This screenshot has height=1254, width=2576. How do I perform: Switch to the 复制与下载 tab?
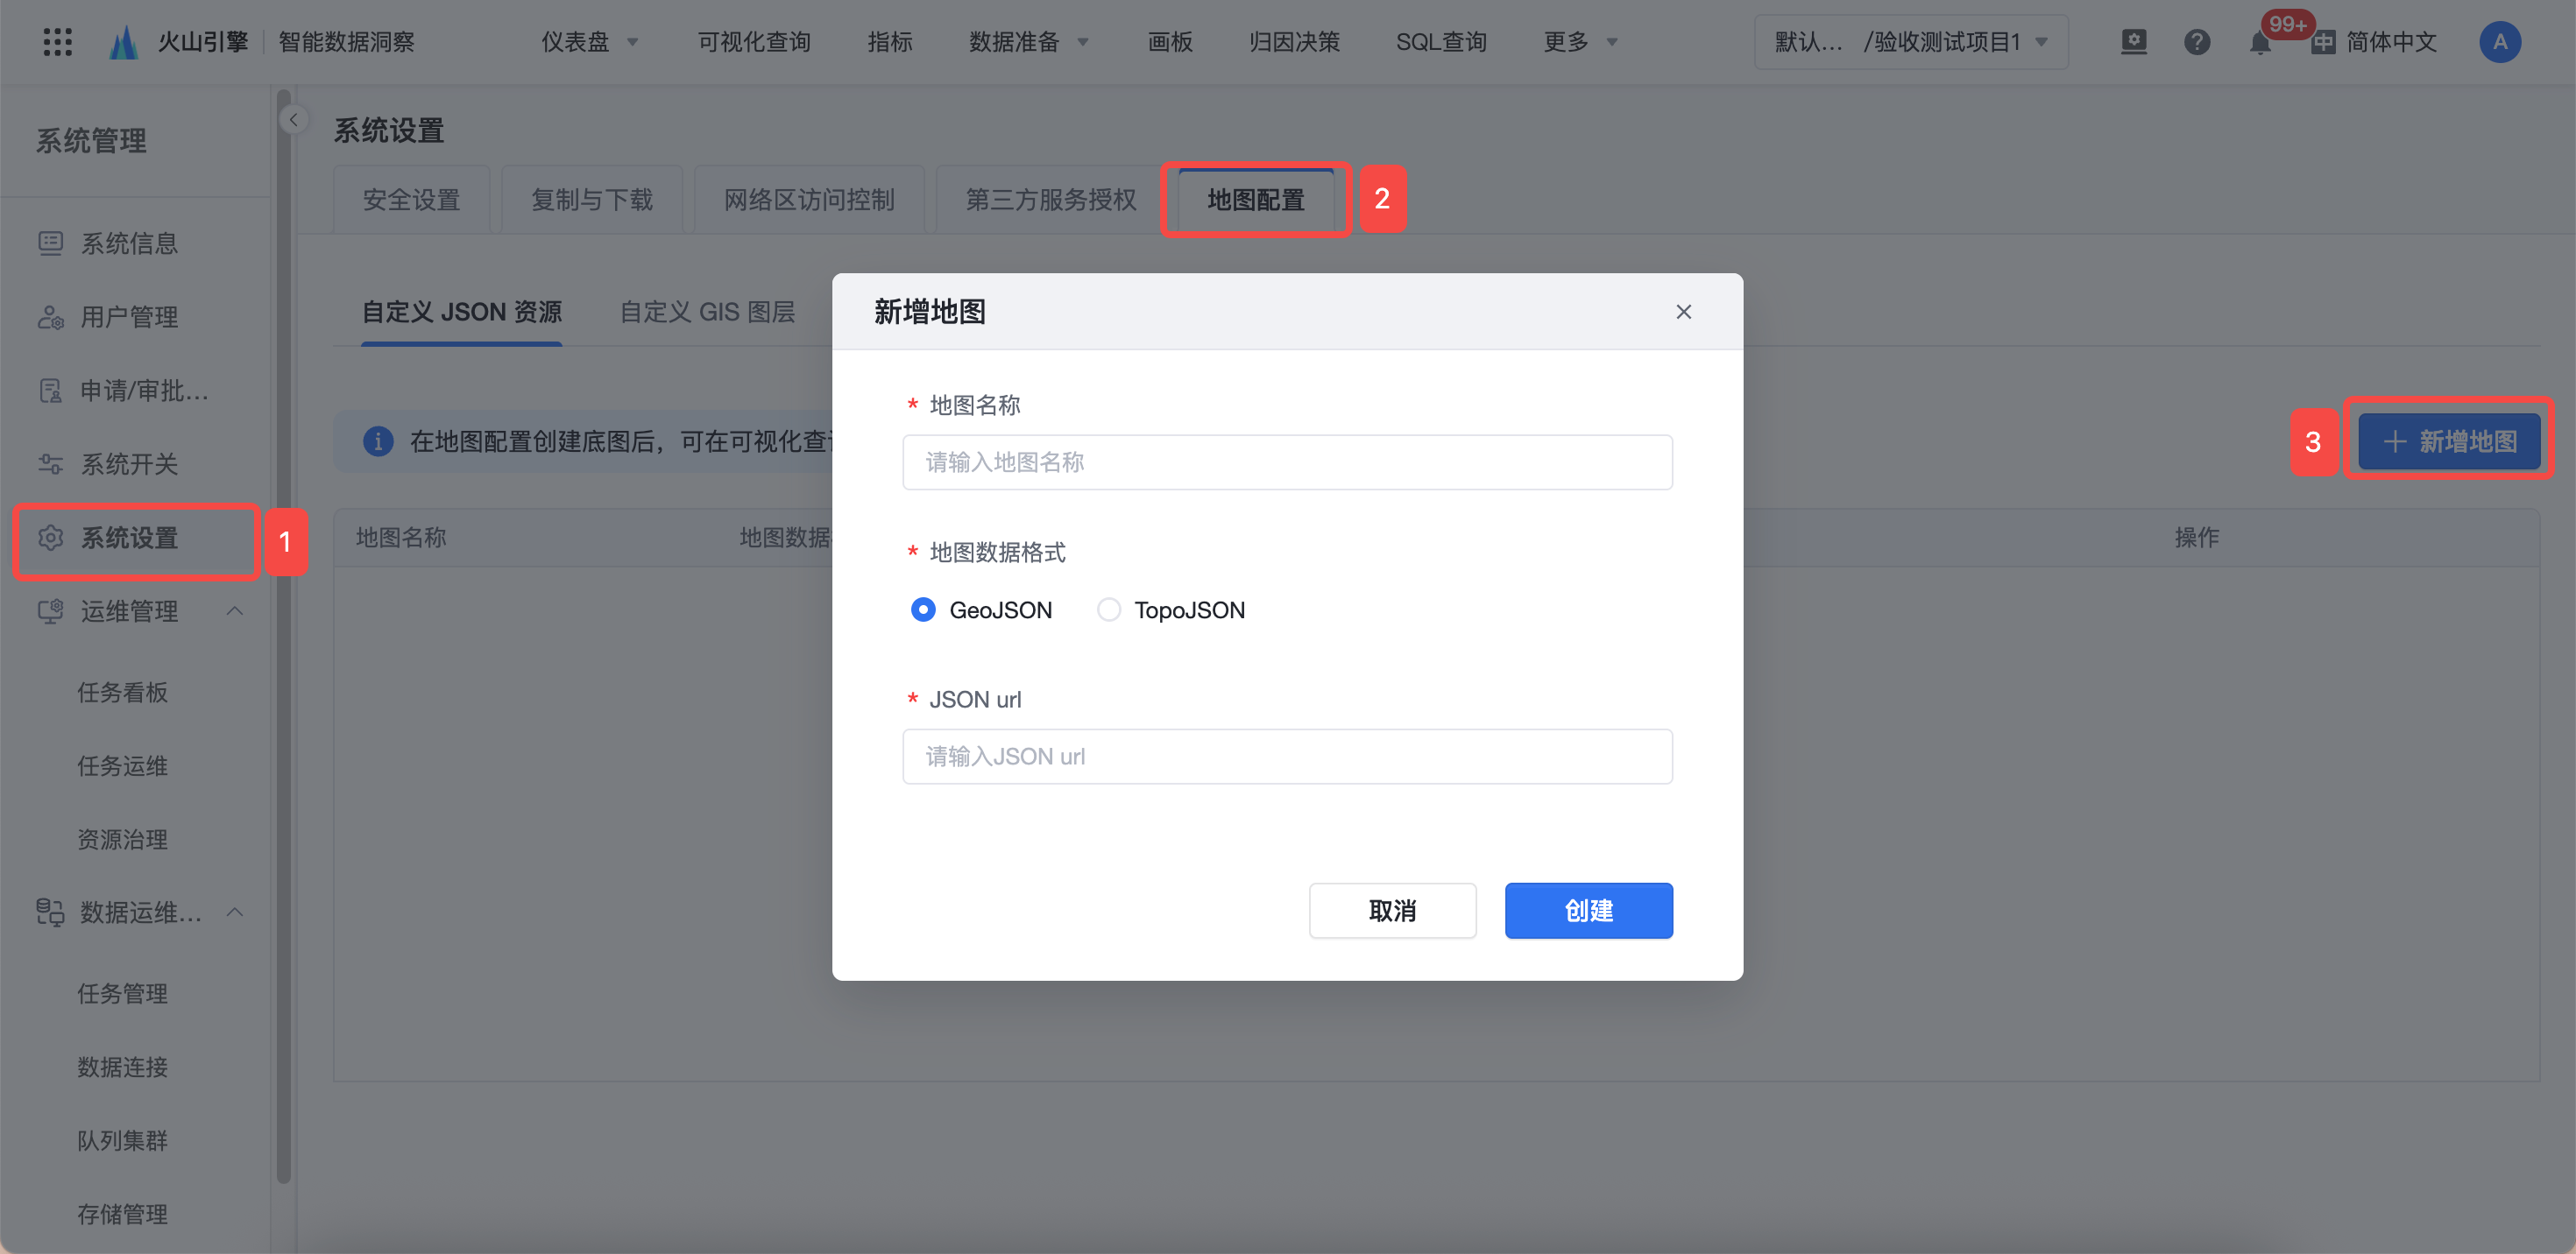tap(592, 200)
